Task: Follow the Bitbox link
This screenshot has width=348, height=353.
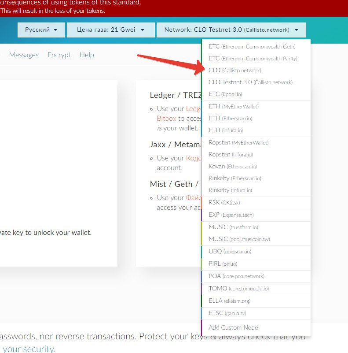Action: click(166, 119)
